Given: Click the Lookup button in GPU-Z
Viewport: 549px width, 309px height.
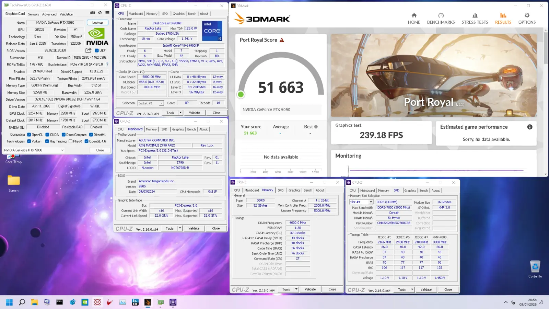Looking at the screenshot, I should pyautogui.click(x=97, y=23).
